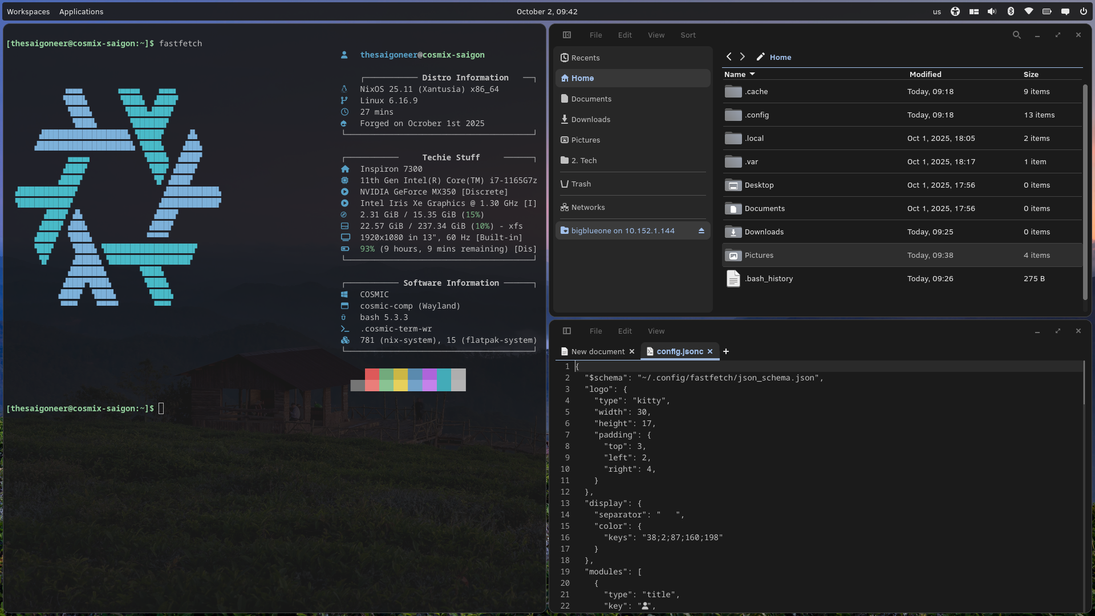Viewport: 1095px width, 616px height.
Task: Toggle the text editor sidebar panel icon
Action: [567, 331]
